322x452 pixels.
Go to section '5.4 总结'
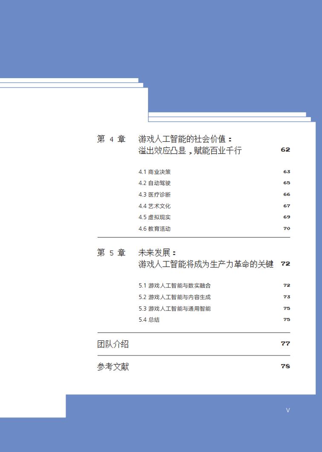pyautogui.click(x=149, y=320)
